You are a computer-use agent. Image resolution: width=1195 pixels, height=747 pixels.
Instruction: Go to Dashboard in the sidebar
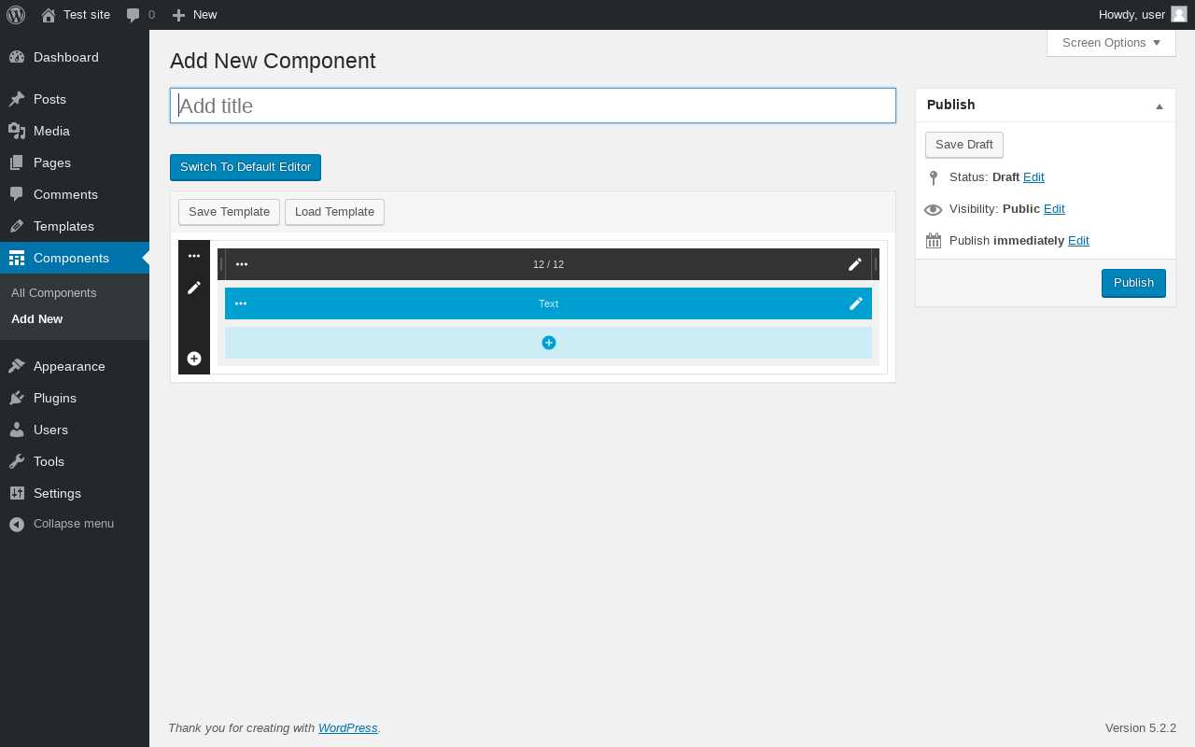pos(75,57)
